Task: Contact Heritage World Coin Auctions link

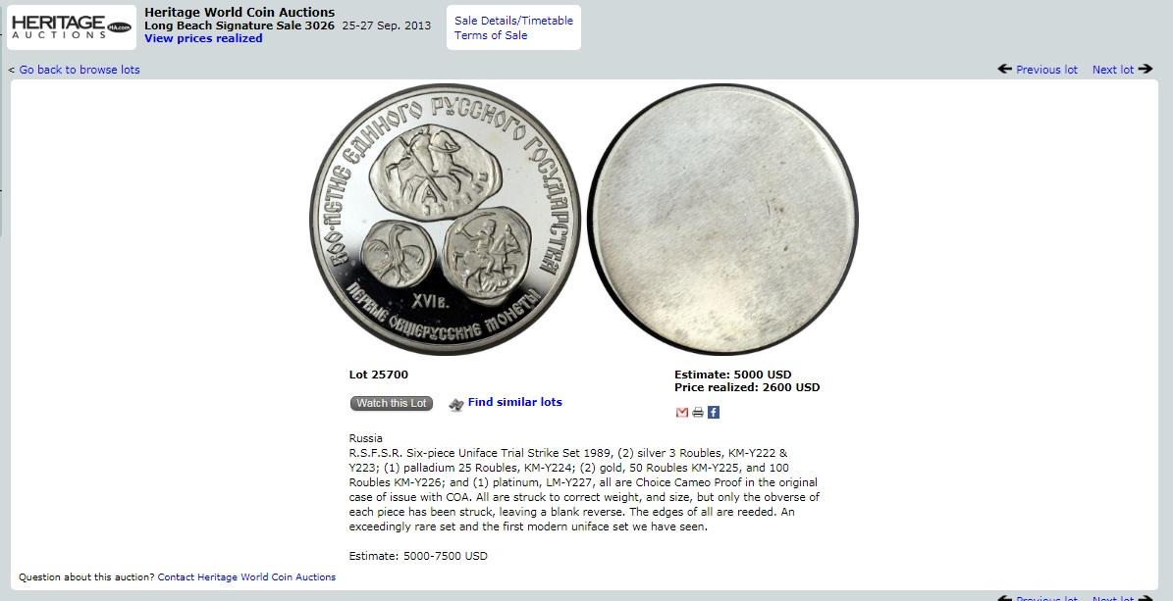Action: click(246, 577)
